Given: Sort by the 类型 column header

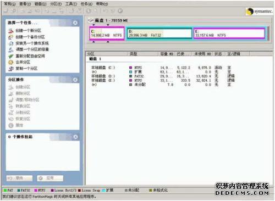Looking at the screenshot, I should click(x=143, y=54).
